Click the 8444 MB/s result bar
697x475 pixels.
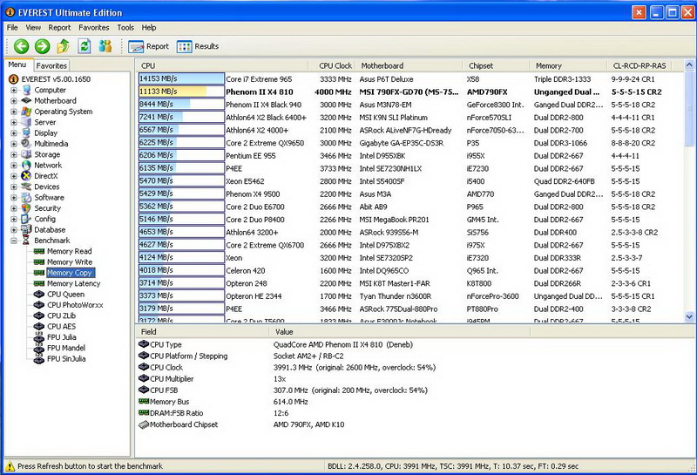click(x=181, y=105)
